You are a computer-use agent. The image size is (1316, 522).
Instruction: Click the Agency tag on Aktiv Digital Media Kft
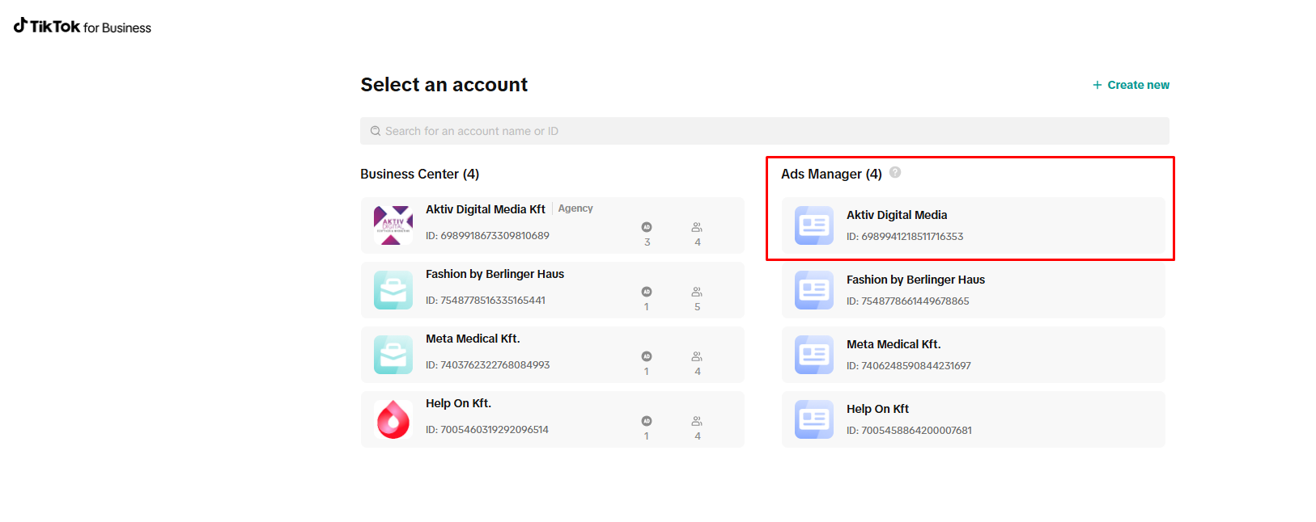tap(575, 208)
